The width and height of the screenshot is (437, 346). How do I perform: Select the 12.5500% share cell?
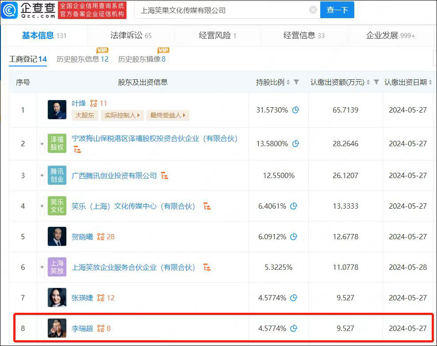point(279,175)
